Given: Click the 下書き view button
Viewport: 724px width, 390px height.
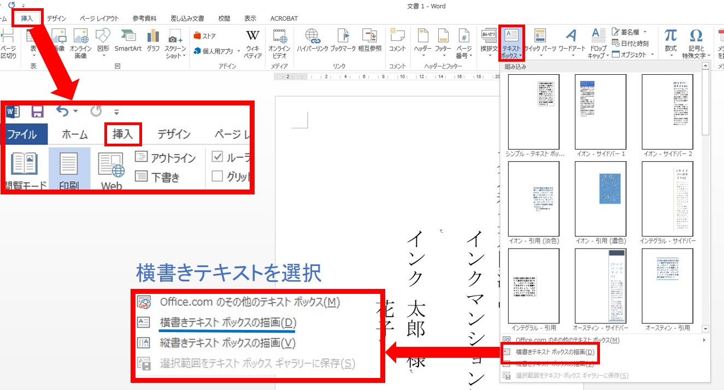Looking at the screenshot, I should click(x=157, y=177).
